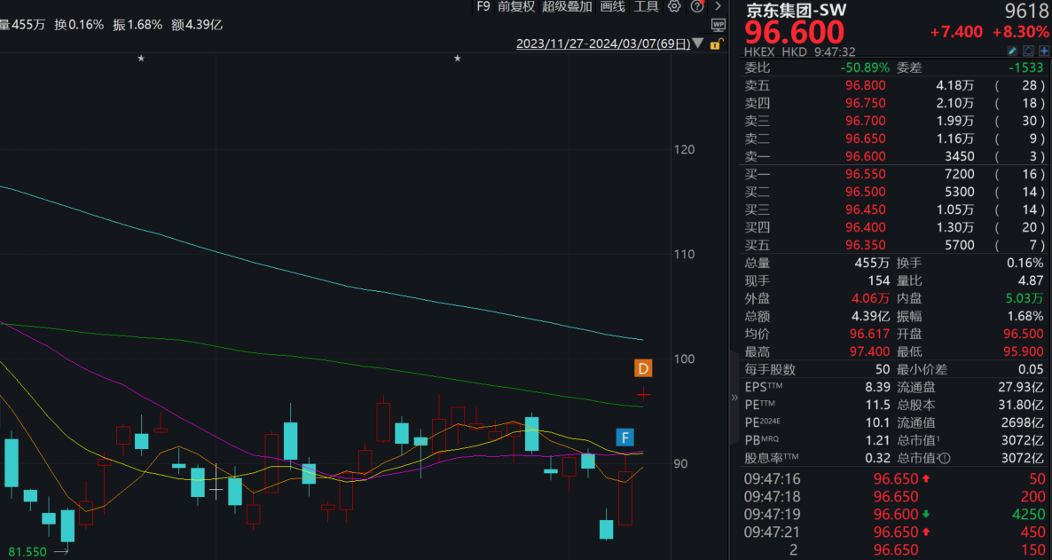Click the 开盘 value 96.500
This screenshot has height=560, width=1052.
(1023, 334)
